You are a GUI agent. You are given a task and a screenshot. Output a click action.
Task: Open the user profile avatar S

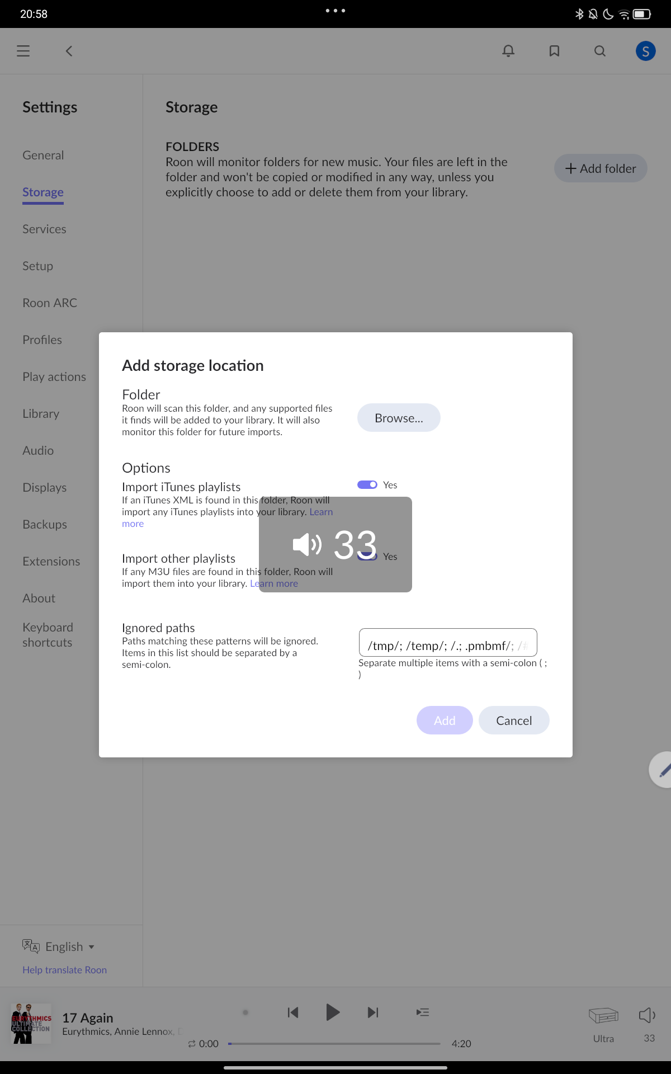point(645,51)
